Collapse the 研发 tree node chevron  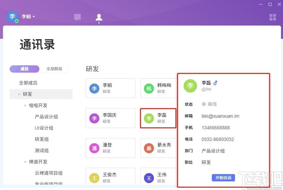tap(19, 94)
